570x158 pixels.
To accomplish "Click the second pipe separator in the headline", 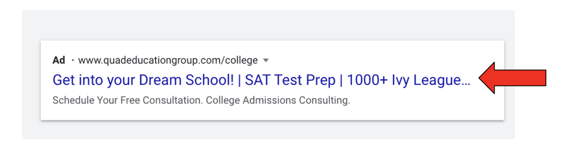I will tap(341, 81).
